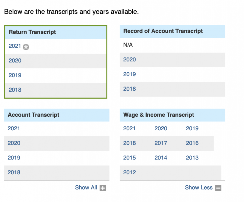Click the minus icon next to Show Less
This screenshot has width=244, height=202.
[x=218, y=188]
